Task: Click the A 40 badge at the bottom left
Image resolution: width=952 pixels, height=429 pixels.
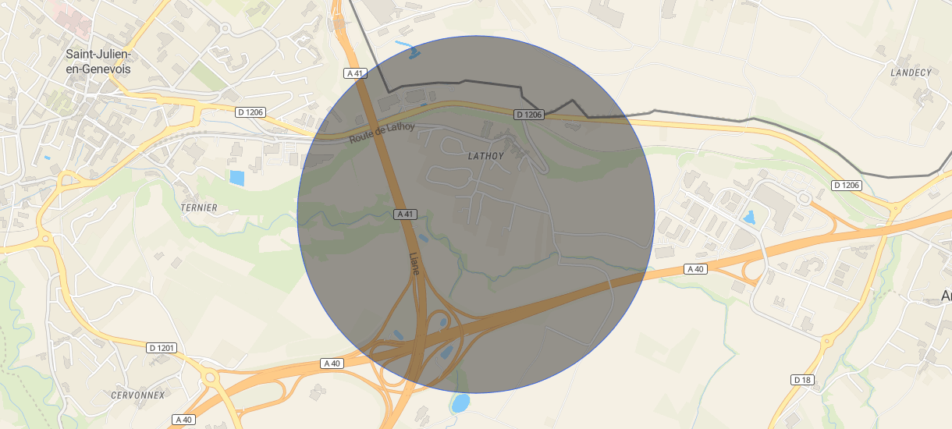Action: 183,420
